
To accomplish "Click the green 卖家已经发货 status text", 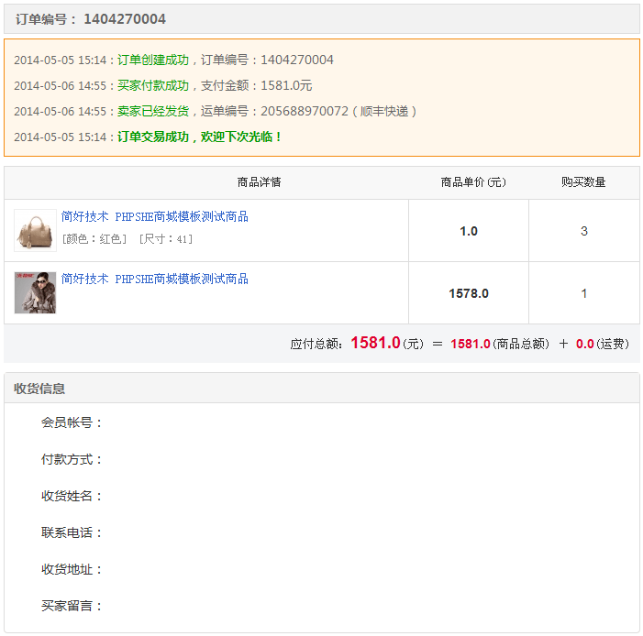I will [152, 112].
